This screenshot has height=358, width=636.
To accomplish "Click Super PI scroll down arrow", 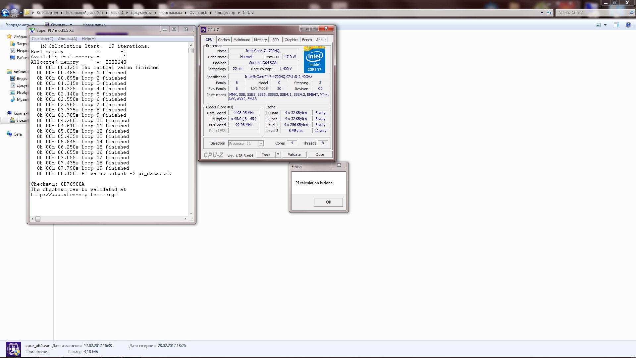I will pyautogui.click(x=191, y=213).
